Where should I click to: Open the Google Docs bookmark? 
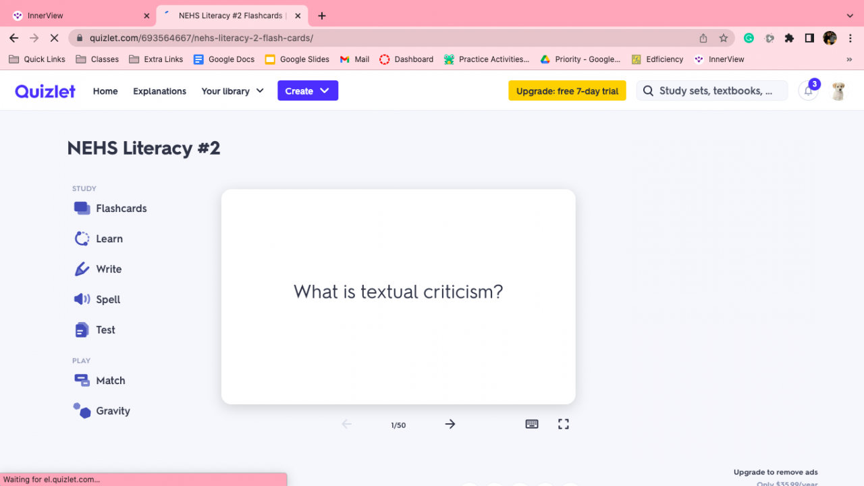(224, 59)
